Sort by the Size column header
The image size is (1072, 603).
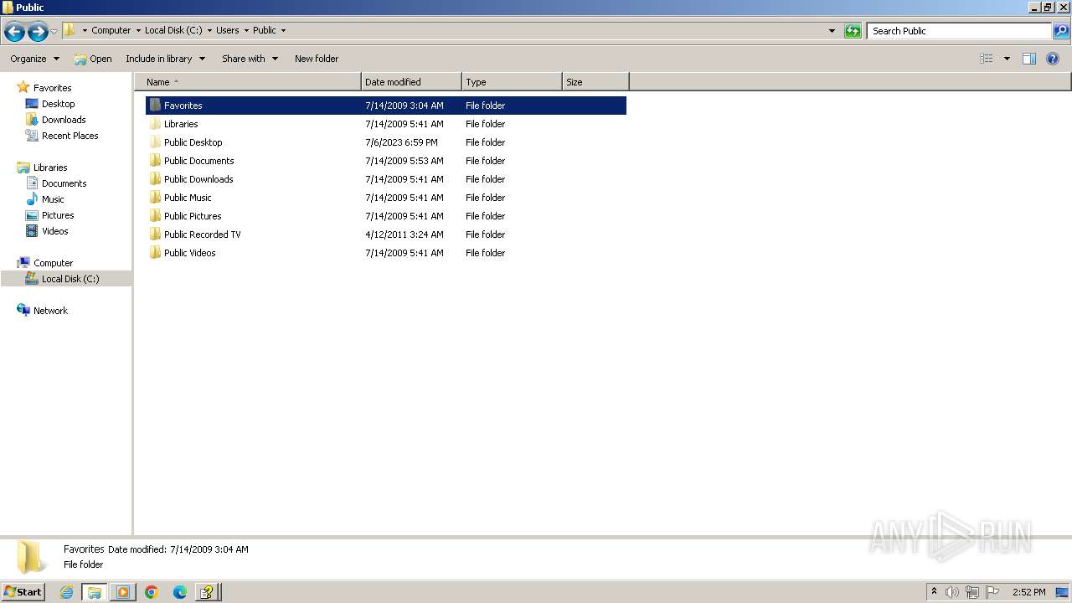(x=595, y=82)
